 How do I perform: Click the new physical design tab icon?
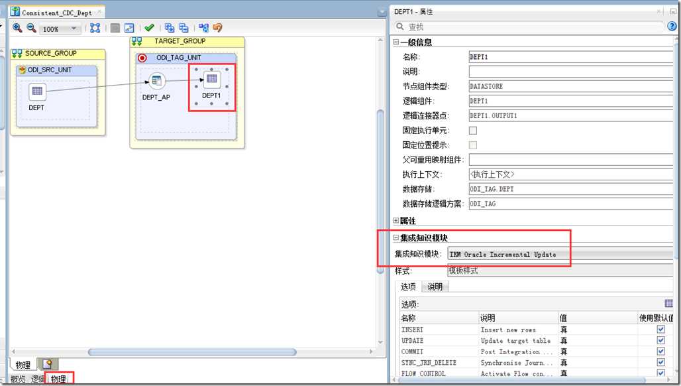click(47, 364)
